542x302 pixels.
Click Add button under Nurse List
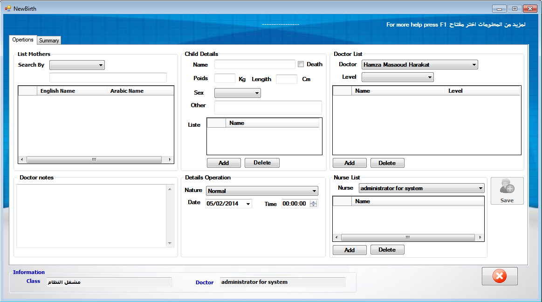pos(350,250)
